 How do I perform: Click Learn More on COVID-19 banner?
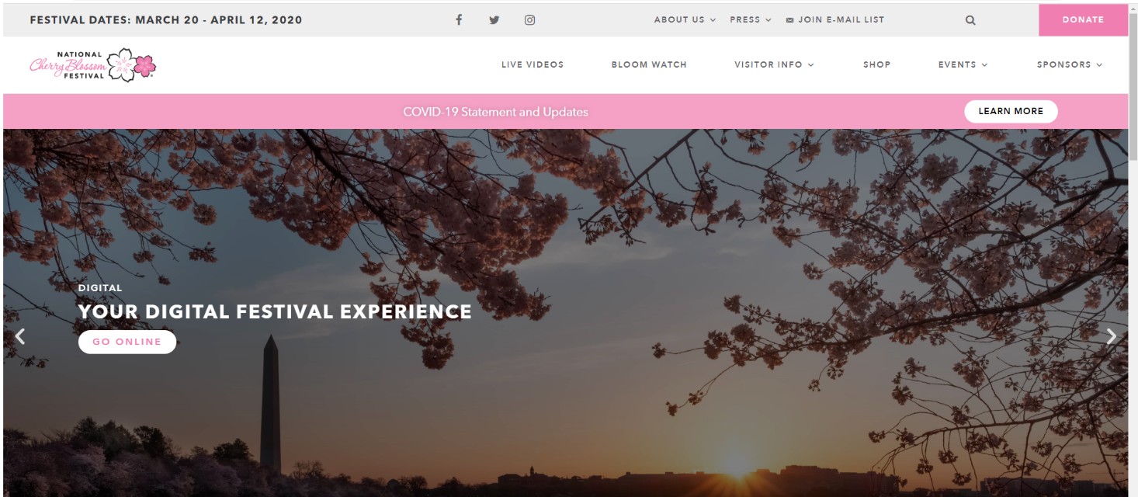[1011, 111]
